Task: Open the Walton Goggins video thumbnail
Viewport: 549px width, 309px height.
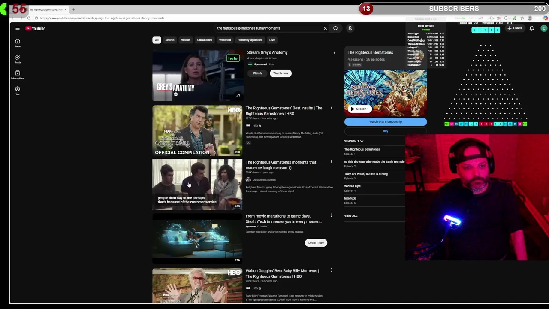Action: pyautogui.click(x=197, y=286)
